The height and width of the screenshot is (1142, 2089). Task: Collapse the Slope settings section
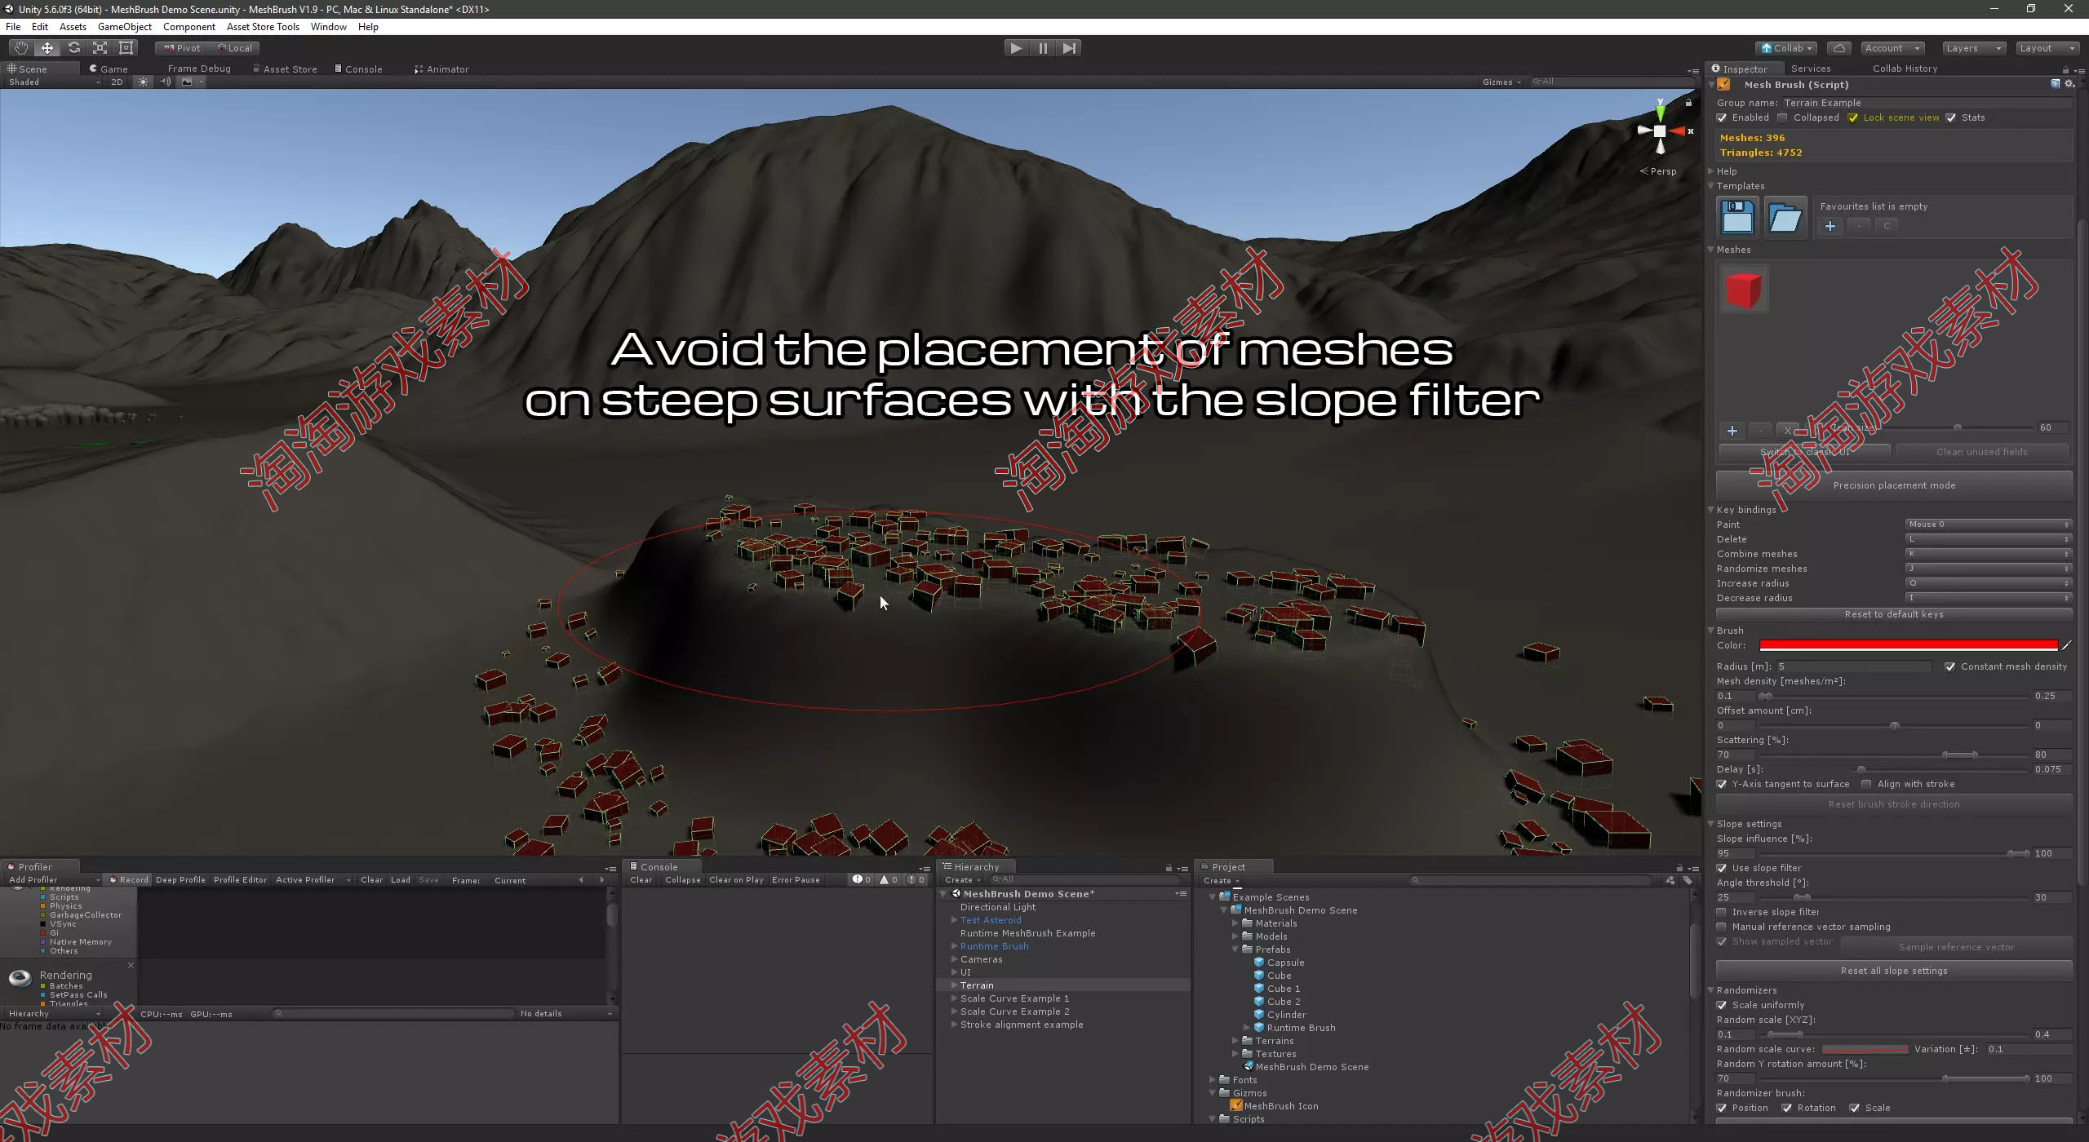1711,824
